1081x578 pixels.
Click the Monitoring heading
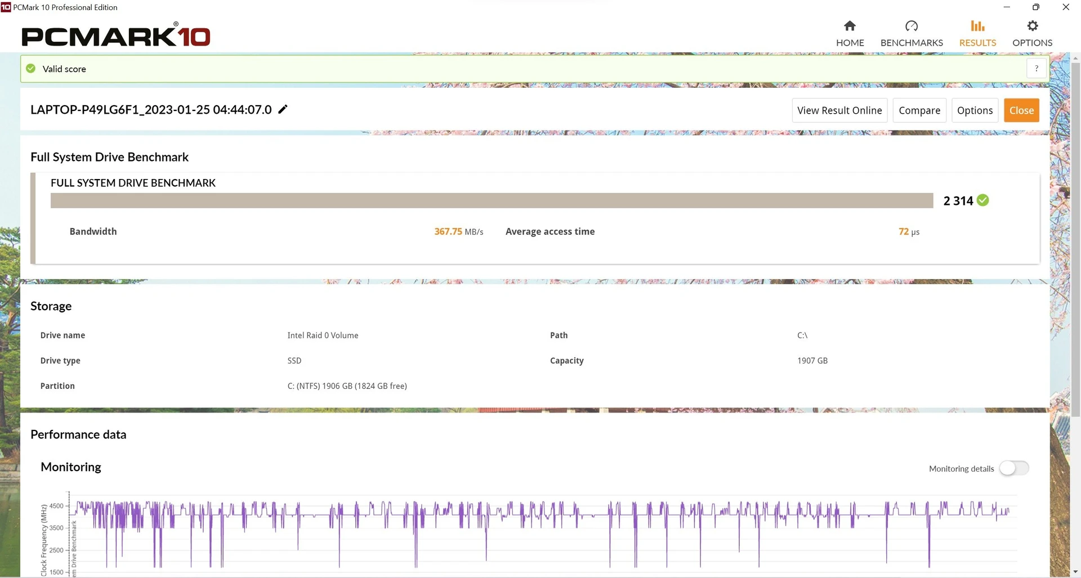(x=71, y=467)
